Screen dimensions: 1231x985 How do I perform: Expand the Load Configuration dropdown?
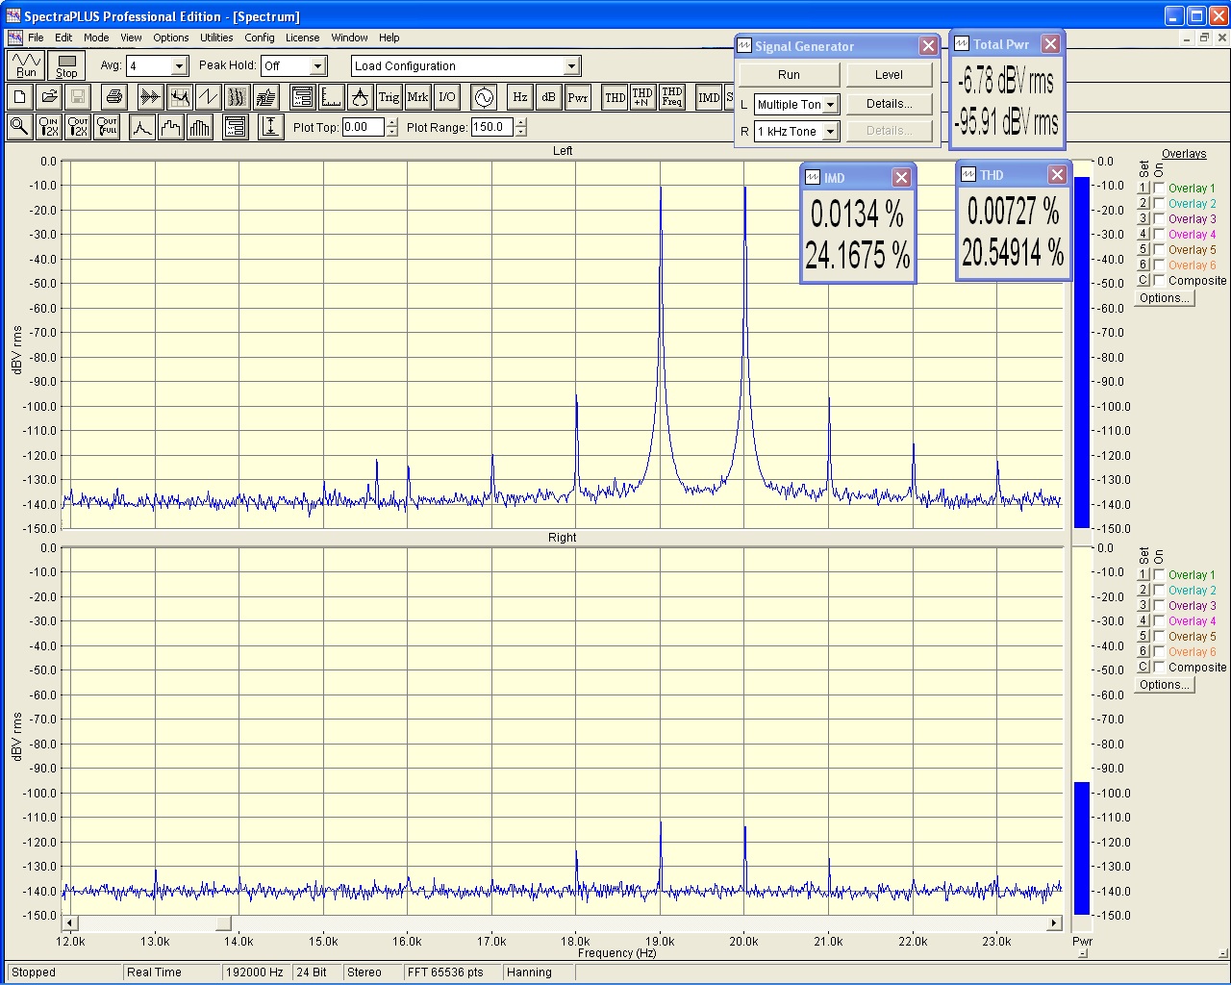pyautogui.click(x=571, y=66)
